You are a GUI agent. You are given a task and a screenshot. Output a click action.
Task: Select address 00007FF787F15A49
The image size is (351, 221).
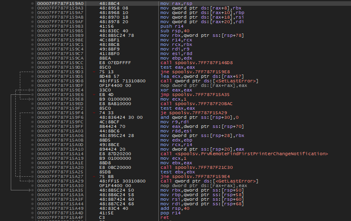[60, 209]
